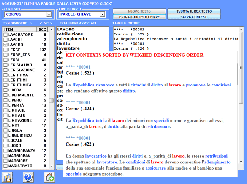
Task: Check the LINGUA checkbox
Action: pyautogui.click(x=6, y=130)
